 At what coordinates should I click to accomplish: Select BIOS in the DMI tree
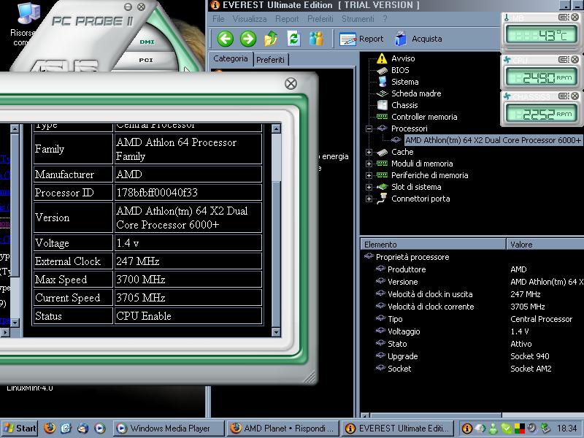coord(400,70)
